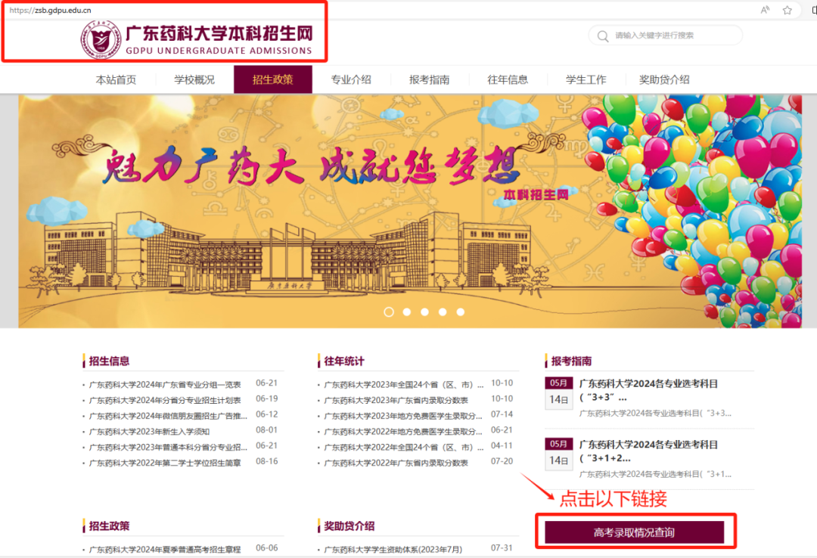Image resolution: width=817 pixels, height=558 pixels.
Task: Click the 高考录取情况查询 button
Action: 634,532
